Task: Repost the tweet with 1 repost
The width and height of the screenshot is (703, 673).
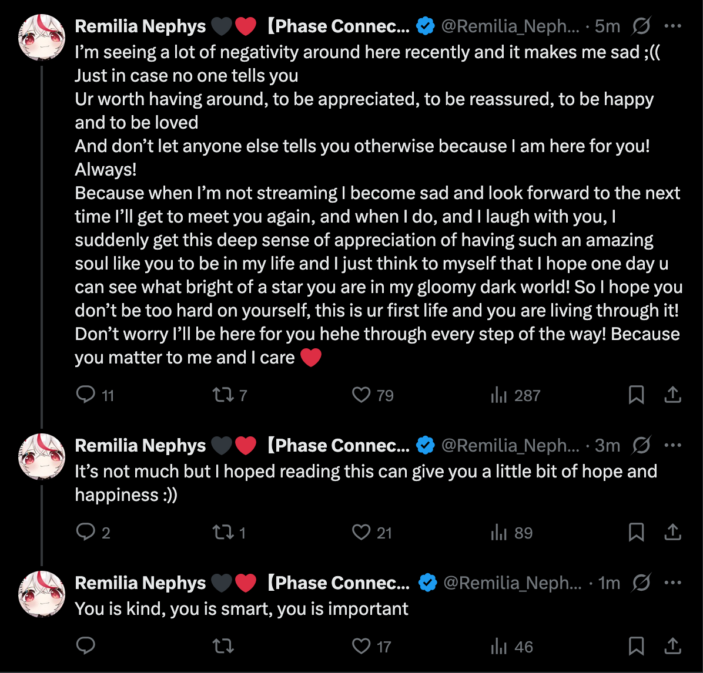Action: (223, 533)
